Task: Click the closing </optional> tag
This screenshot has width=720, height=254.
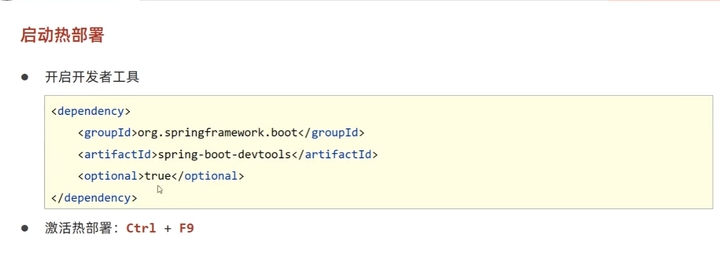Action: tap(208, 176)
